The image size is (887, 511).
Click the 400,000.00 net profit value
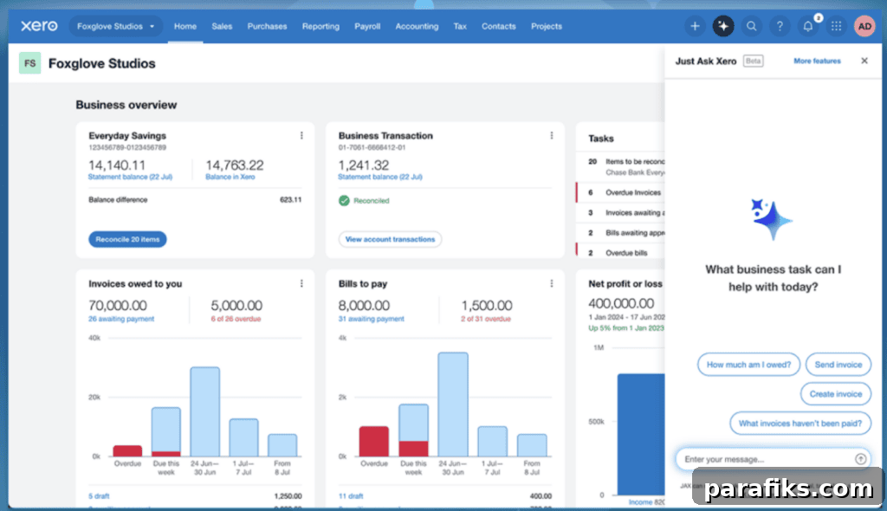tap(621, 303)
